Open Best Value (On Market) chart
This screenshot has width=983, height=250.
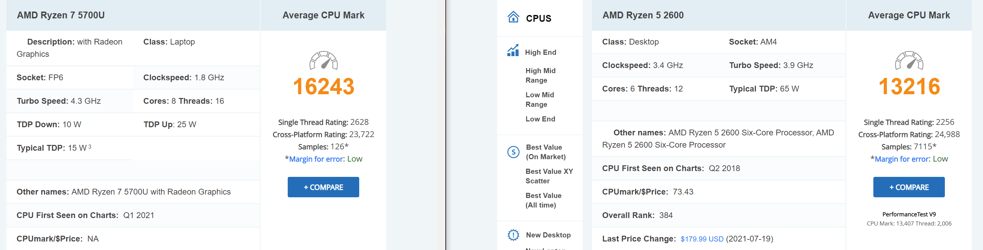[x=546, y=152]
